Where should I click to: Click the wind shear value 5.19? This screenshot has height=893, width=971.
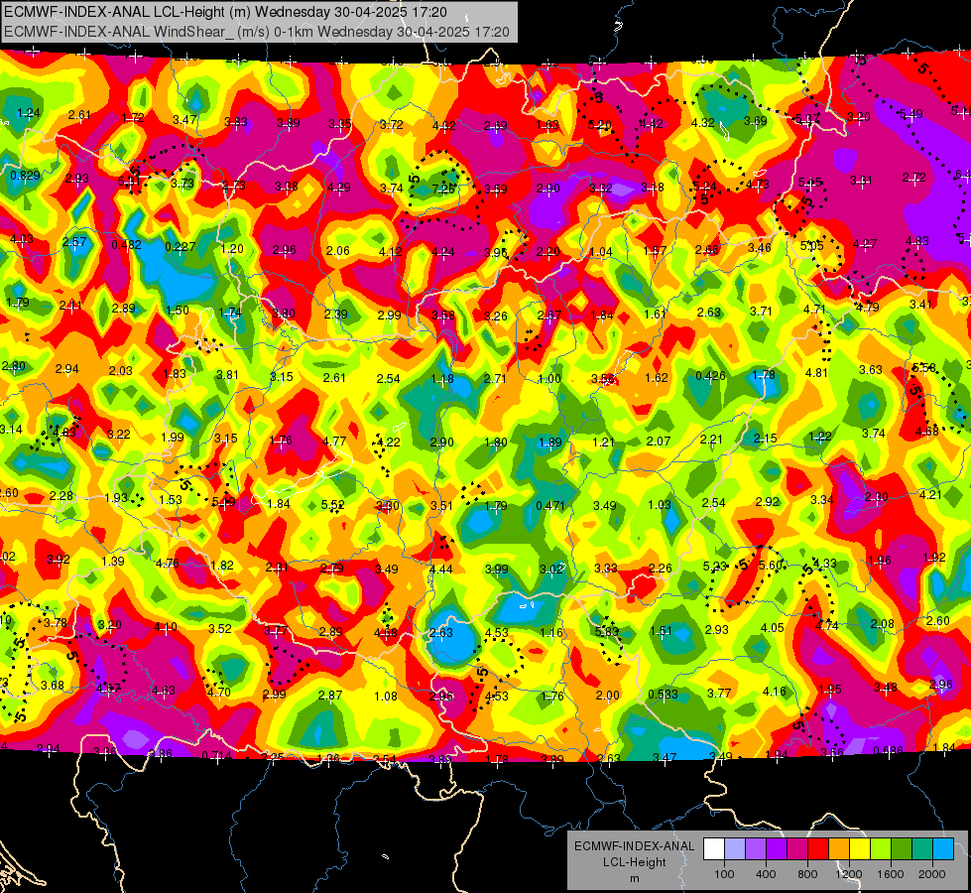tap(223, 501)
